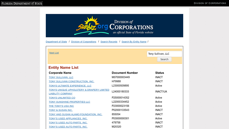Click Active status for TONYS UNLIMITED CO

(x=159, y=98)
